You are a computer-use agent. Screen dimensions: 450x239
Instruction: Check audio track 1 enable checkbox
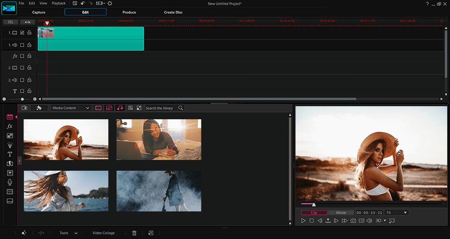pos(22,45)
